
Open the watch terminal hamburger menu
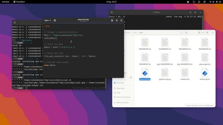pos(195,12)
